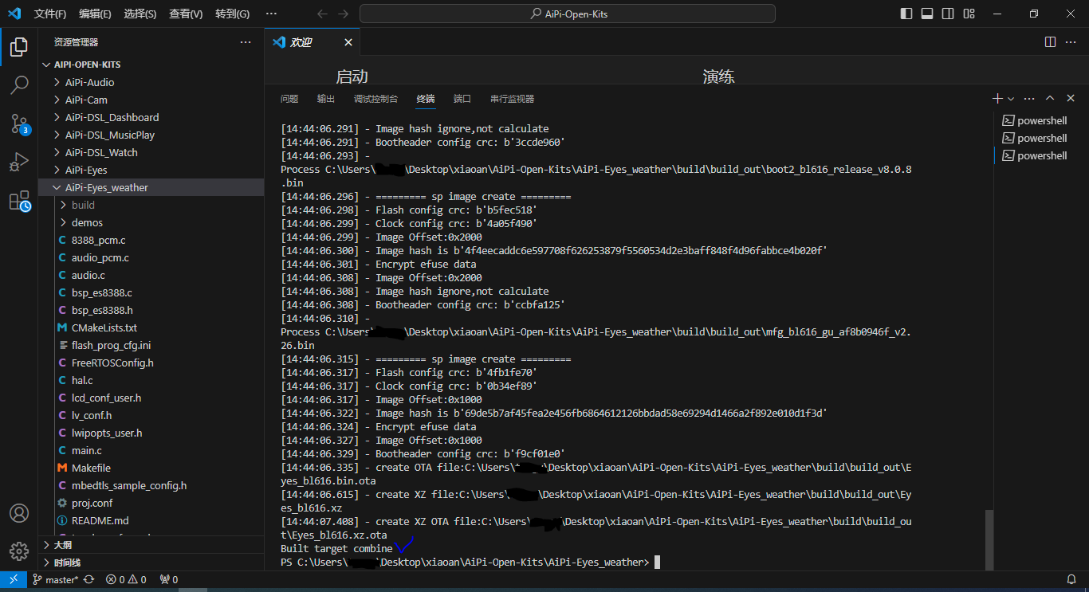The height and width of the screenshot is (592, 1089).
Task: Toggle the primary side bar layout
Action: [x=906, y=14]
